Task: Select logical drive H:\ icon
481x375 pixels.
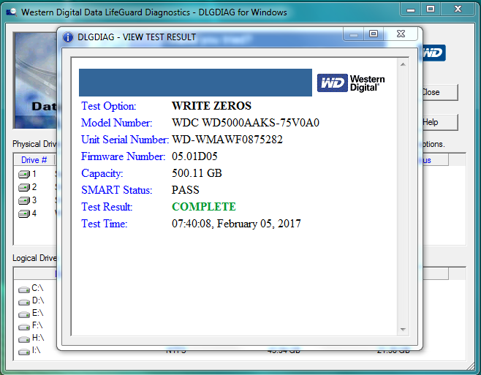Action: (24, 339)
